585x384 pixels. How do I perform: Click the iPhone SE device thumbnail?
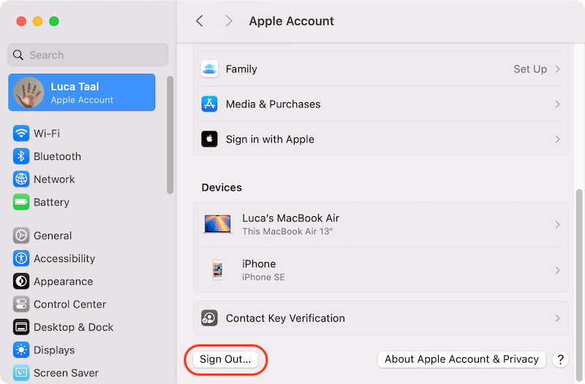(217, 270)
